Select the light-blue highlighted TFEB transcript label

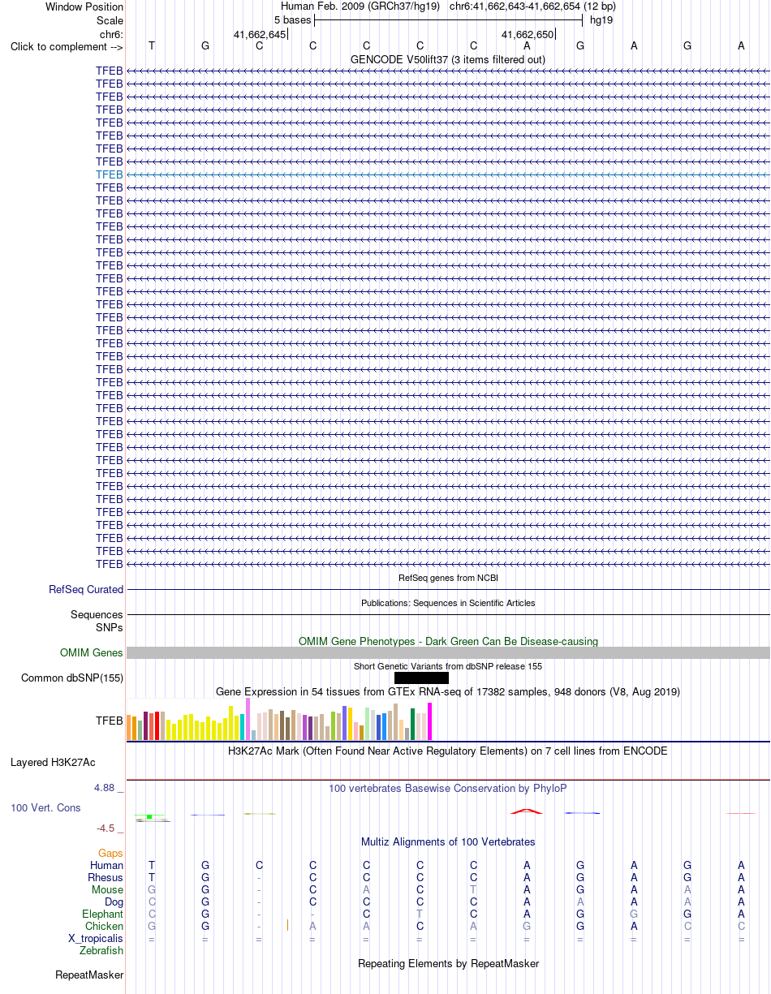pyautogui.click(x=110, y=174)
